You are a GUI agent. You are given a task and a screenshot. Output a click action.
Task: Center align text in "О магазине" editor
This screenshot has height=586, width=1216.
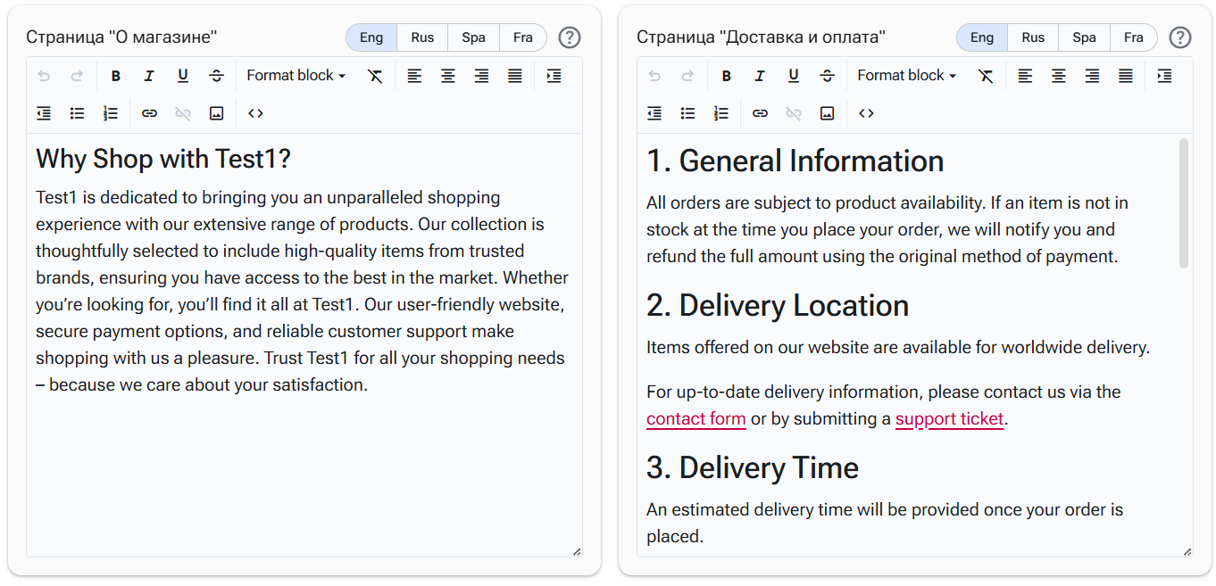pos(448,76)
